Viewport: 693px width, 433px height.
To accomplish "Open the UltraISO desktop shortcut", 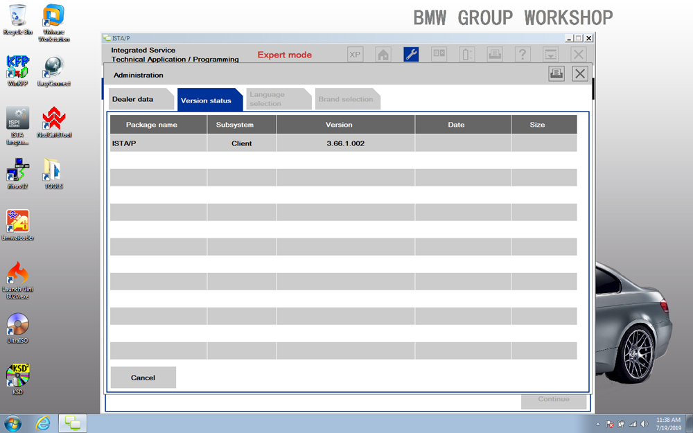I will click(x=18, y=328).
